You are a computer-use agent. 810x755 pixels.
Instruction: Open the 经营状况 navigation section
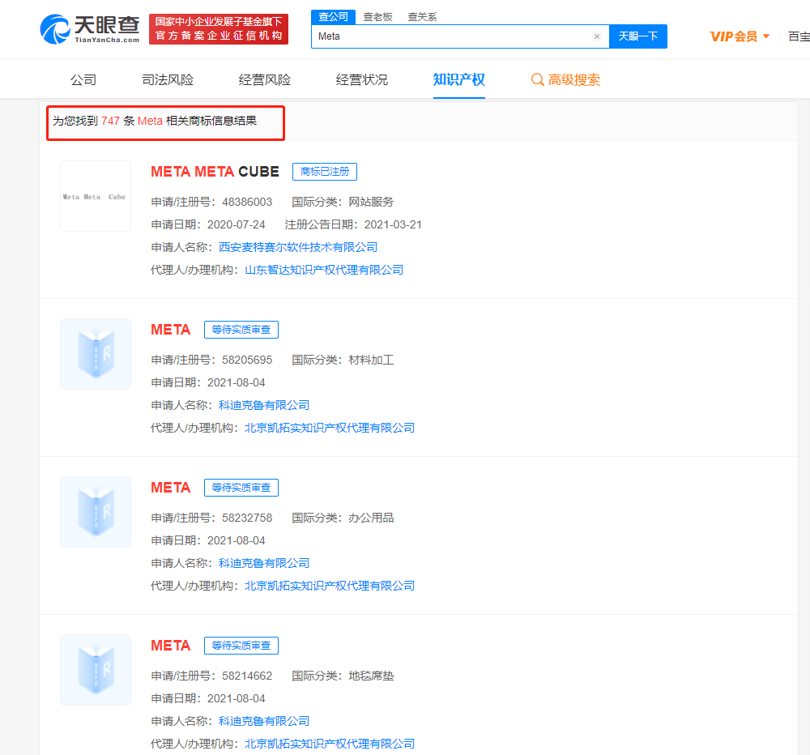click(x=362, y=79)
